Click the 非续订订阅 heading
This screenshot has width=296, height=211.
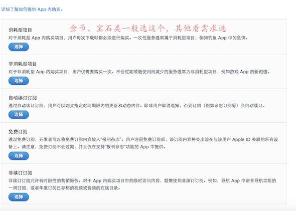[x=20, y=173]
